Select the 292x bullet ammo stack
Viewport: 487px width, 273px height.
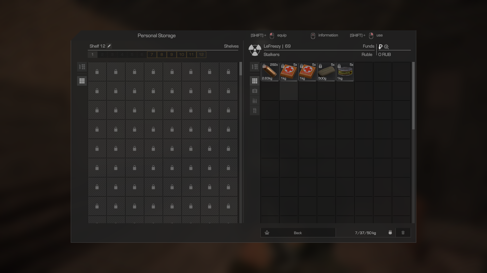(x=270, y=72)
